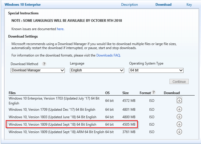Viewport: 201px width, 144px height.
Task: Open the Downloads FAQ link
Action: coord(108,55)
